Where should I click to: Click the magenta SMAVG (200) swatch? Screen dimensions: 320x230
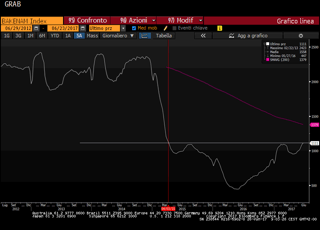coord(267,60)
